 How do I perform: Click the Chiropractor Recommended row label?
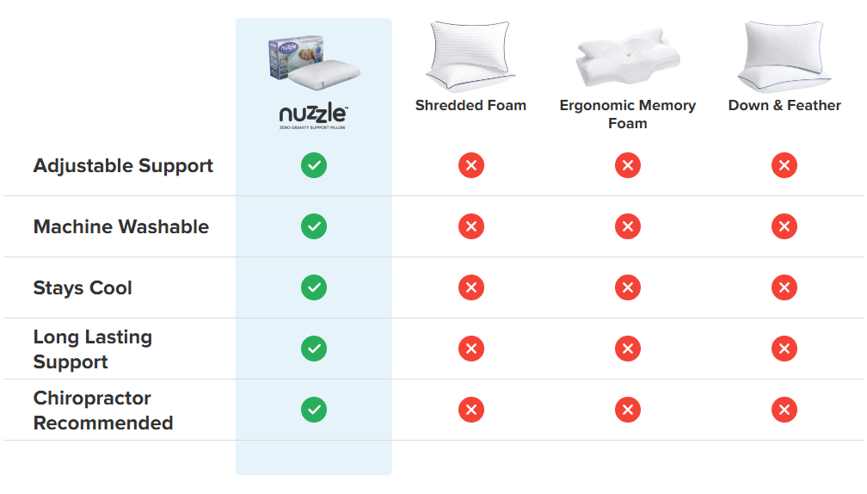coord(103,411)
